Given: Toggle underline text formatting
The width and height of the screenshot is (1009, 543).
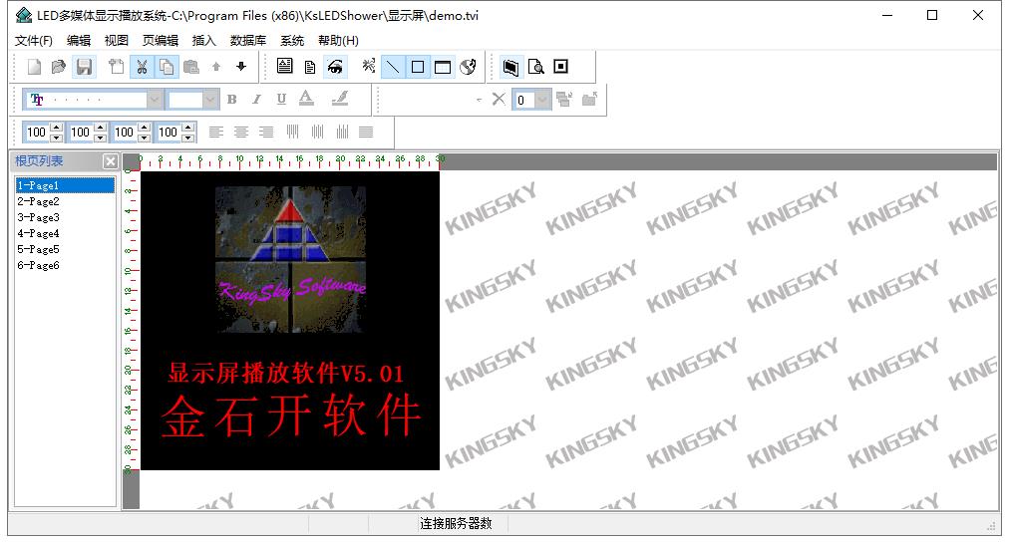Looking at the screenshot, I should click(281, 100).
